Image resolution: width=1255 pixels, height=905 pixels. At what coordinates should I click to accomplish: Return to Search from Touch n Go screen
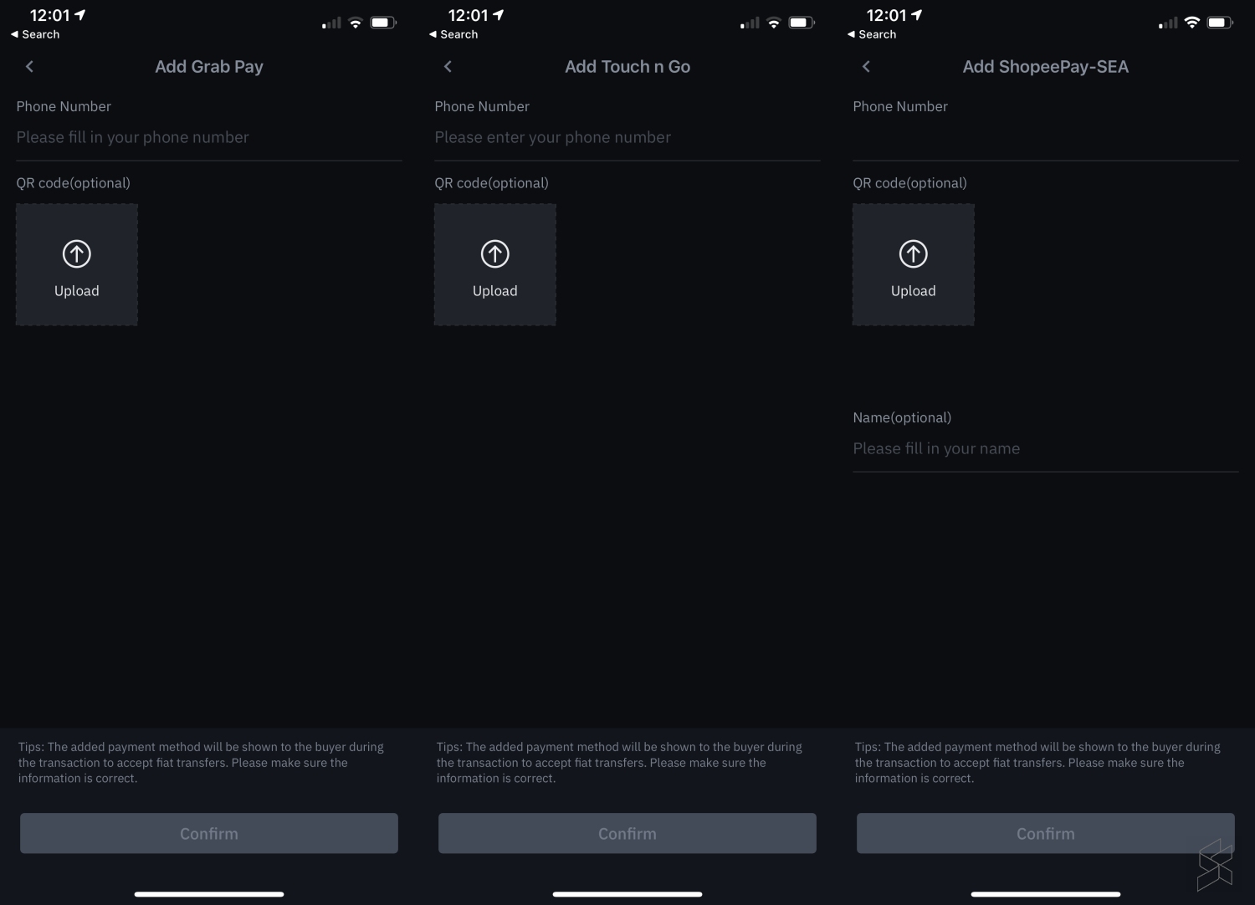point(453,34)
